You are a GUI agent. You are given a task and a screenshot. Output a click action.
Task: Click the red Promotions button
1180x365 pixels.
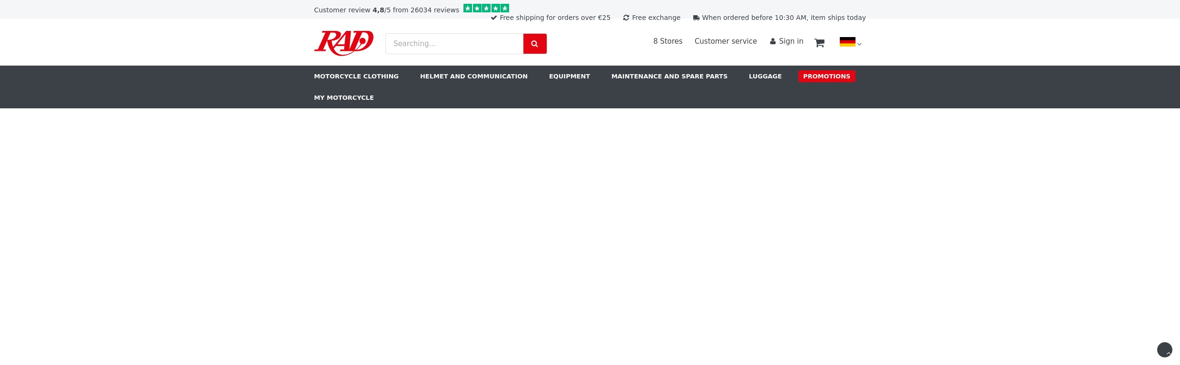pos(826,76)
